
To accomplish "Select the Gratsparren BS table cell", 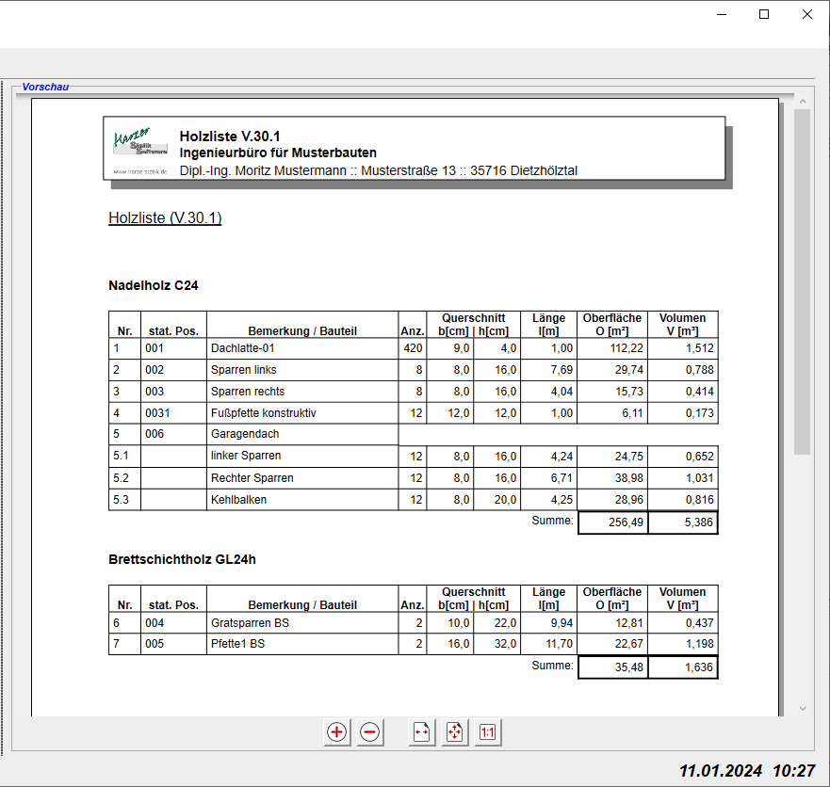I will (x=301, y=622).
